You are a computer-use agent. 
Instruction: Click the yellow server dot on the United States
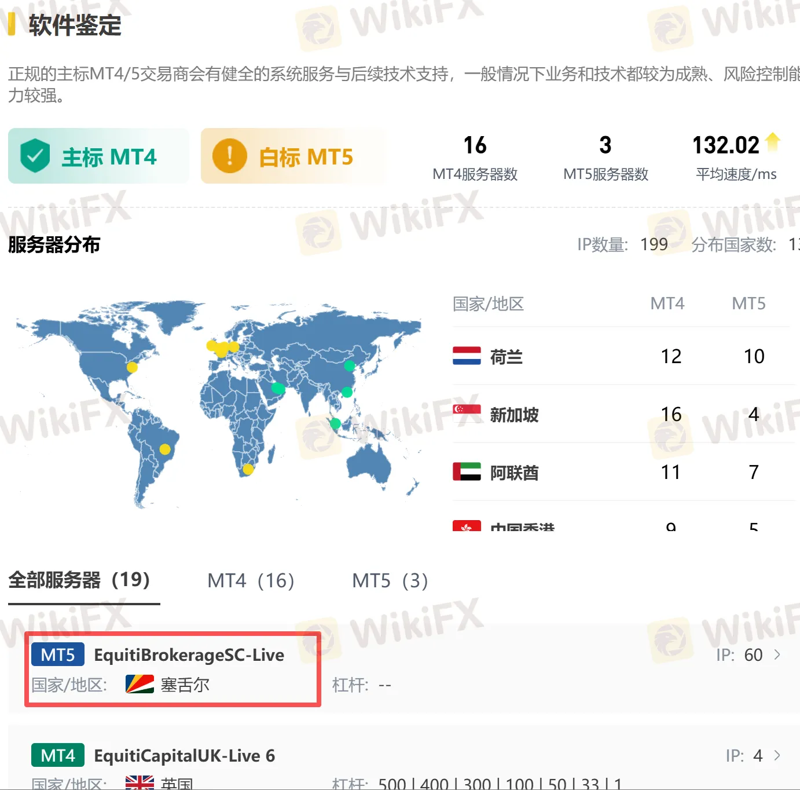[x=132, y=367]
